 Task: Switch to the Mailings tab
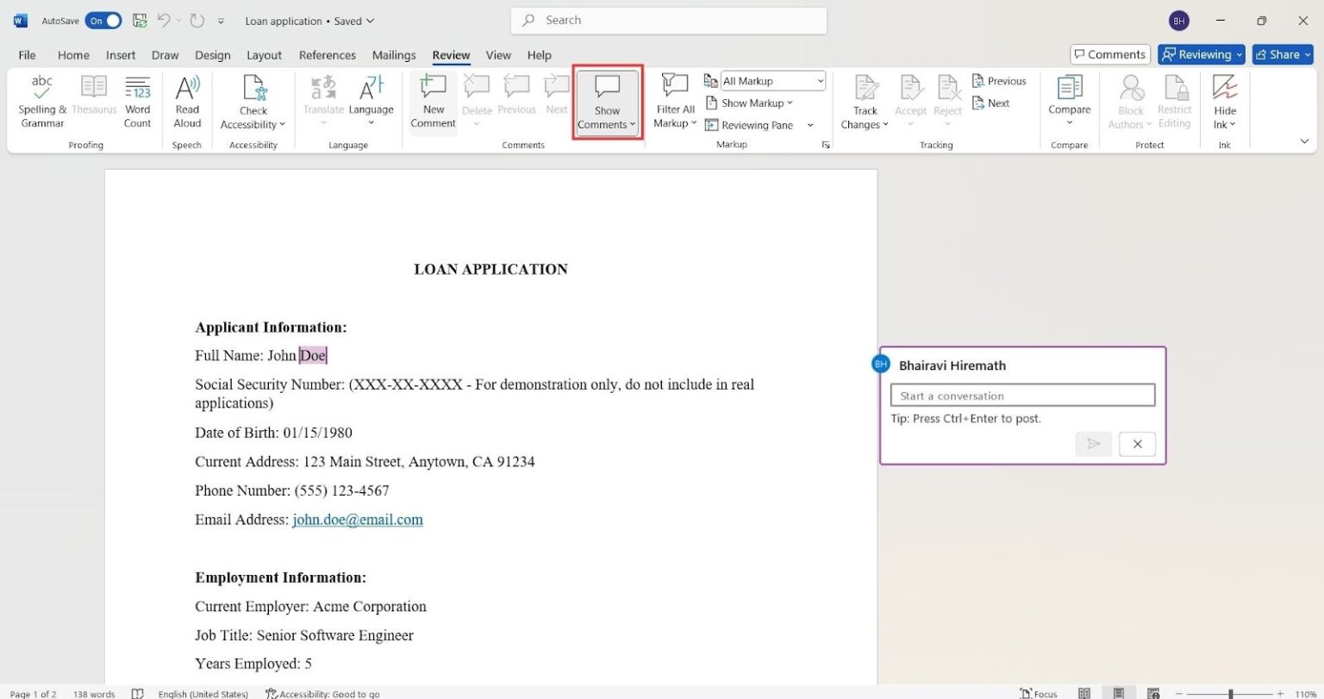pos(394,54)
